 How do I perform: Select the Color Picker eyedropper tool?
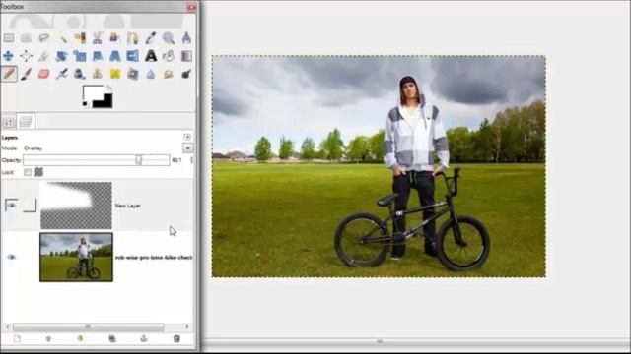(151, 38)
